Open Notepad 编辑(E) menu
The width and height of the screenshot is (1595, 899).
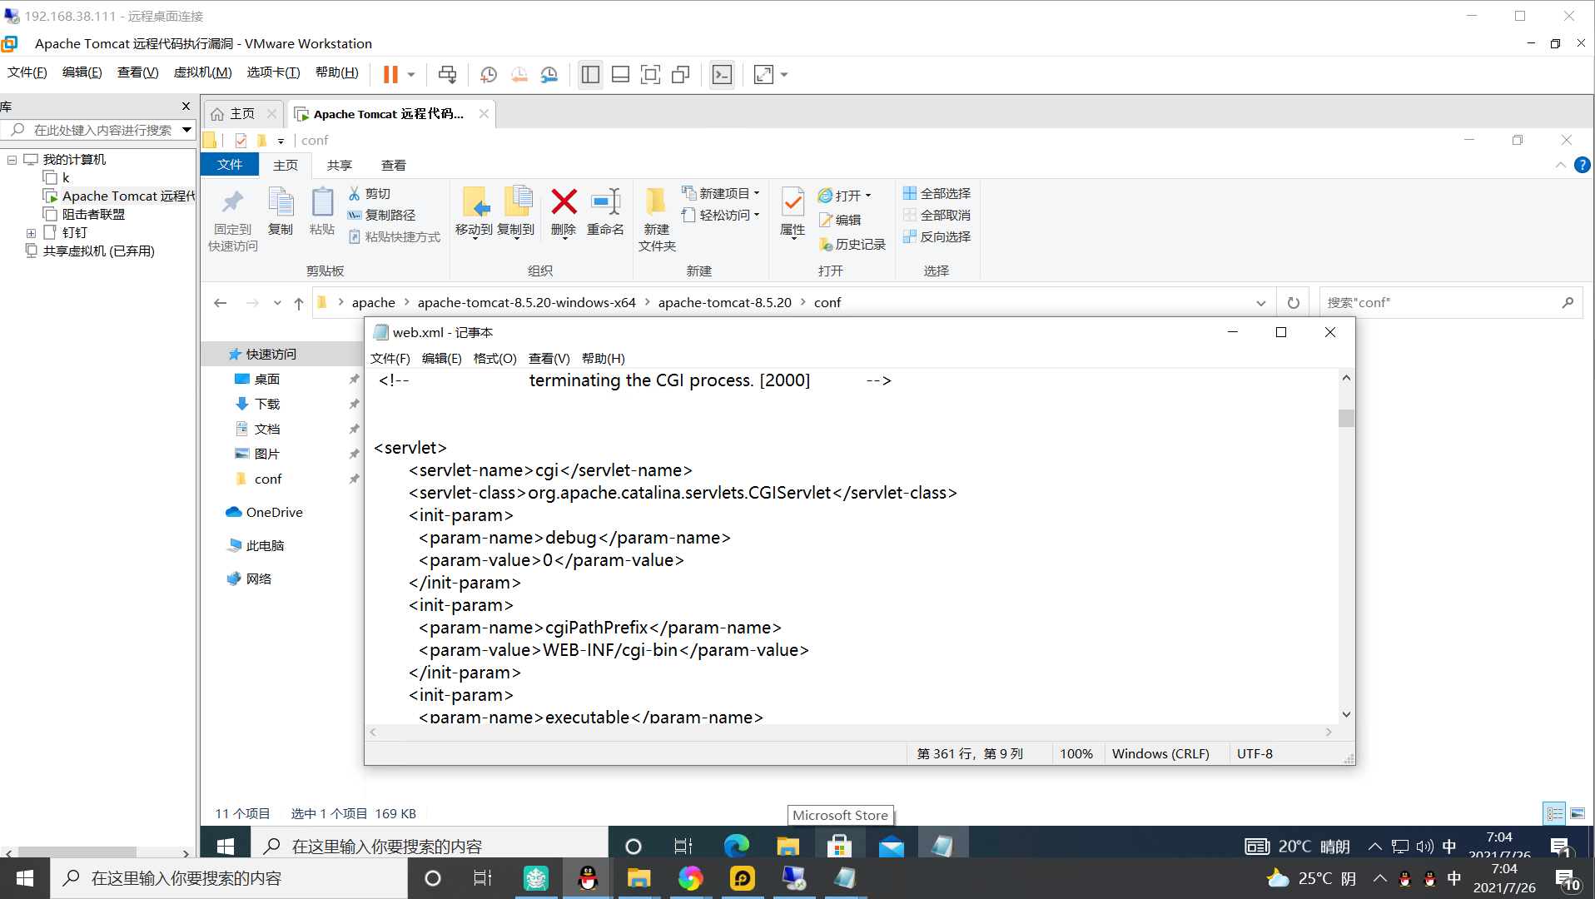coord(441,358)
